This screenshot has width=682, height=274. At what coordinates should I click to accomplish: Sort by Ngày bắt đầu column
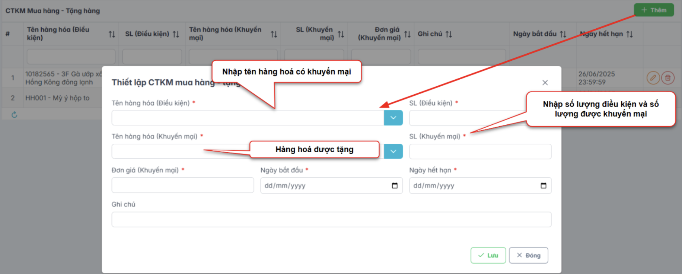click(x=563, y=34)
